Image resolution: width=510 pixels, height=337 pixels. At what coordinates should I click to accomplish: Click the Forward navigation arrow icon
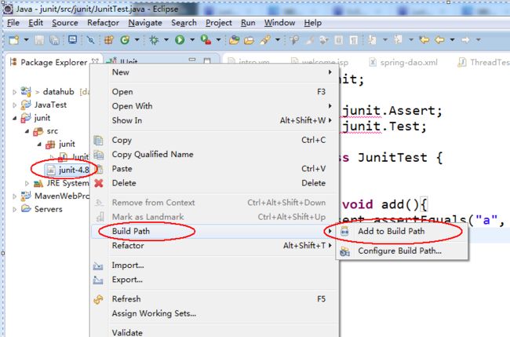465,40
